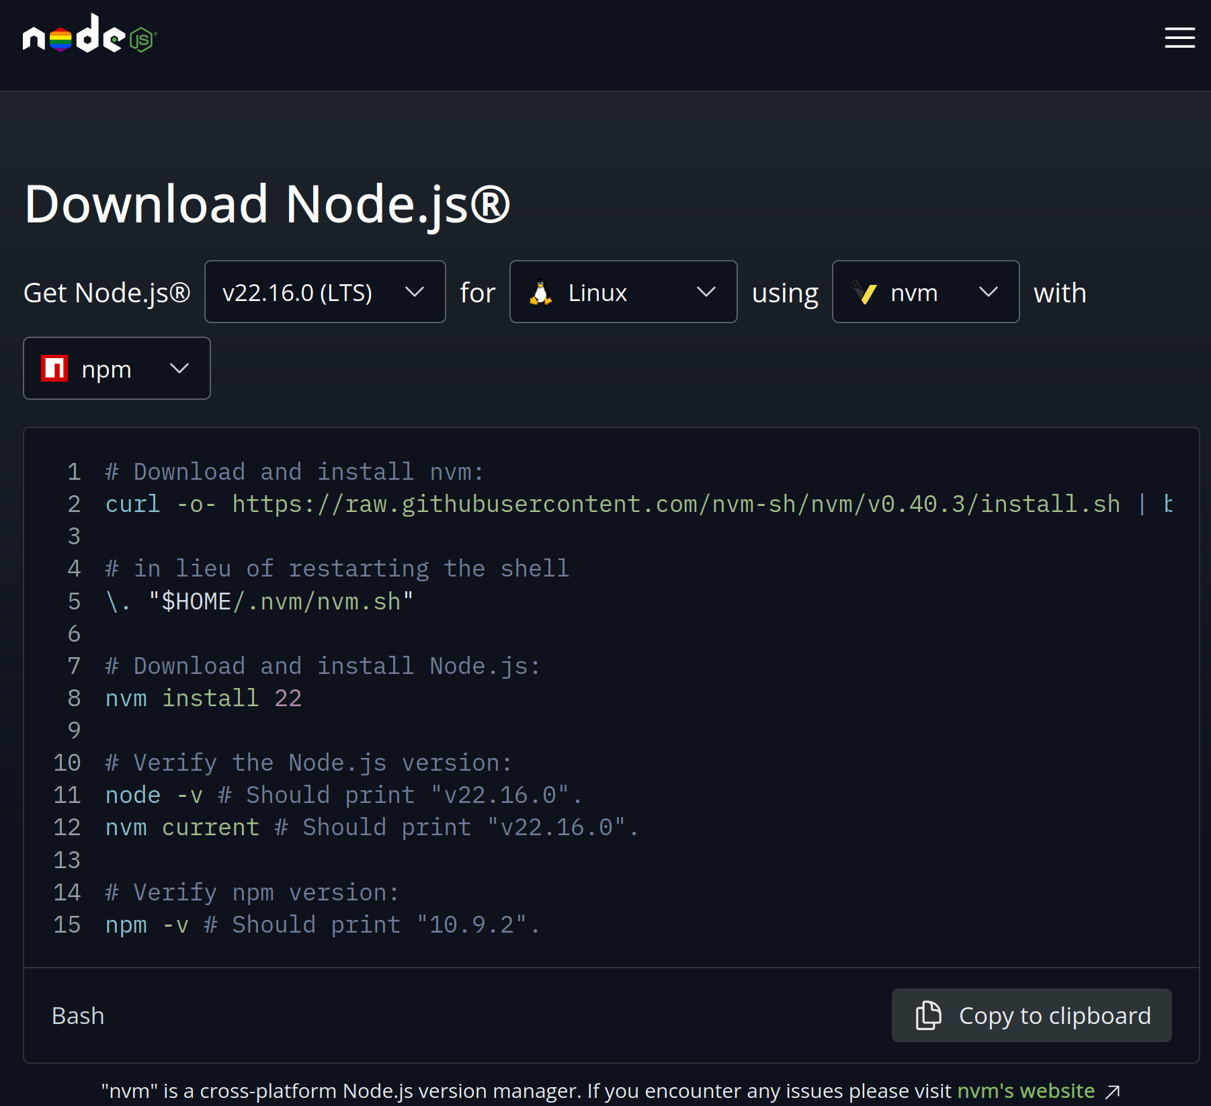The image size is (1211, 1106).
Task: Click '# Verify the Node.js version:' comment
Action: click(308, 763)
